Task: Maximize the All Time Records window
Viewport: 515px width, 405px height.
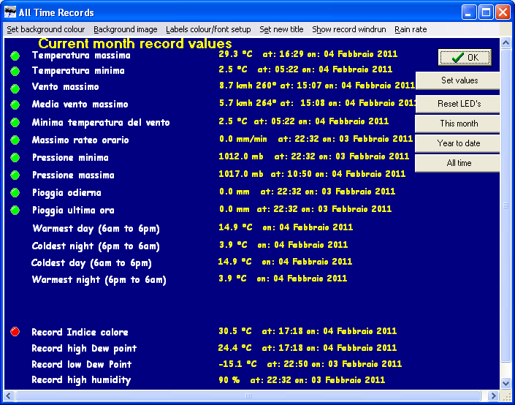Action: [x=486, y=12]
